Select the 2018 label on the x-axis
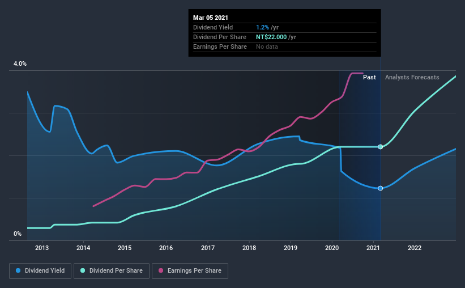Viewport: 465px width, 288px height. point(249,248)
